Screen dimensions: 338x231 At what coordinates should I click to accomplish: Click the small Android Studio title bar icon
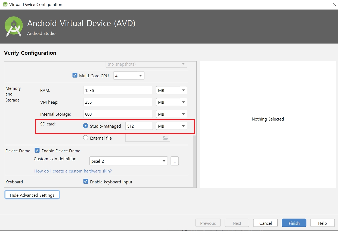[x=5, y=4]
